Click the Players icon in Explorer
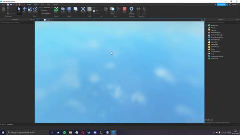This screenshot has width=240, height=135. pos(209,28)
